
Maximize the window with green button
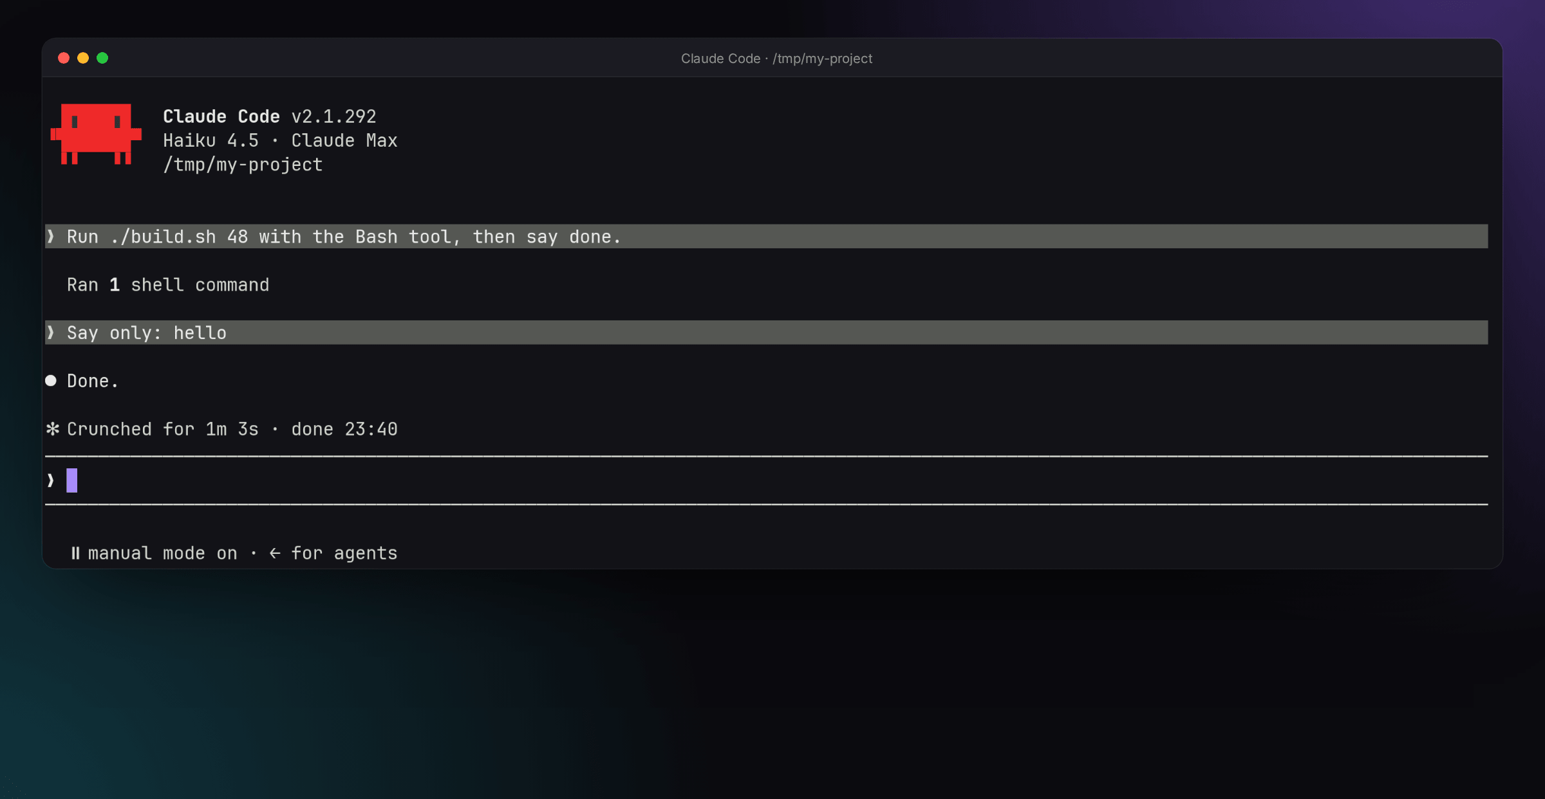(102, 58)
